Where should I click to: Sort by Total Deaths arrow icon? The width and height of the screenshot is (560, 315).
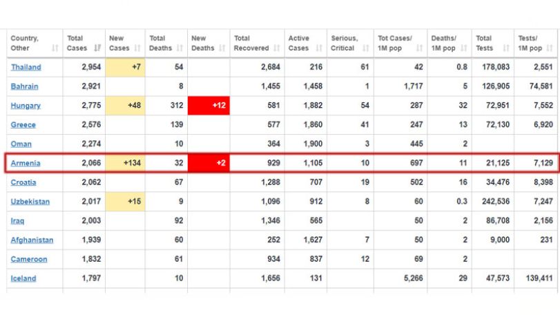pos(180,48)
